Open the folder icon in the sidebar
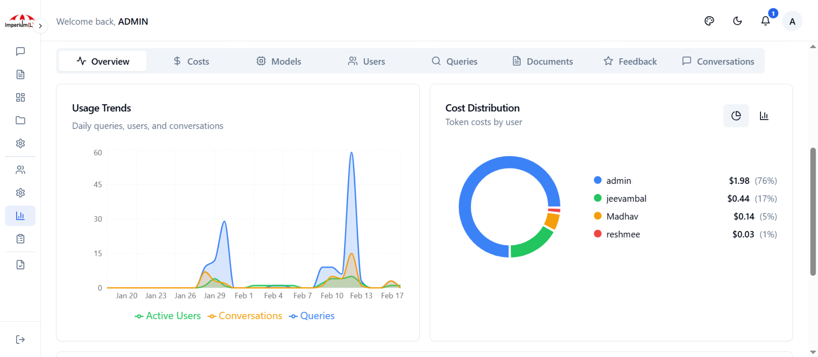This screenshot has height=357, width=818. (20, 120)
